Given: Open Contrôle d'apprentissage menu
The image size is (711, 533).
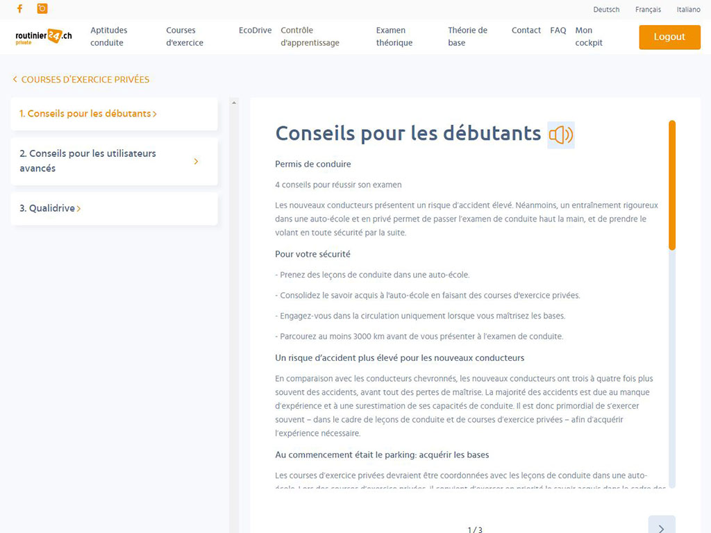Looking at the screenshot, I should tap(310, 37).
